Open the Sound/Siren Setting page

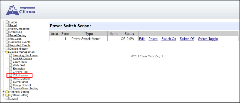[x=25, y=89]
